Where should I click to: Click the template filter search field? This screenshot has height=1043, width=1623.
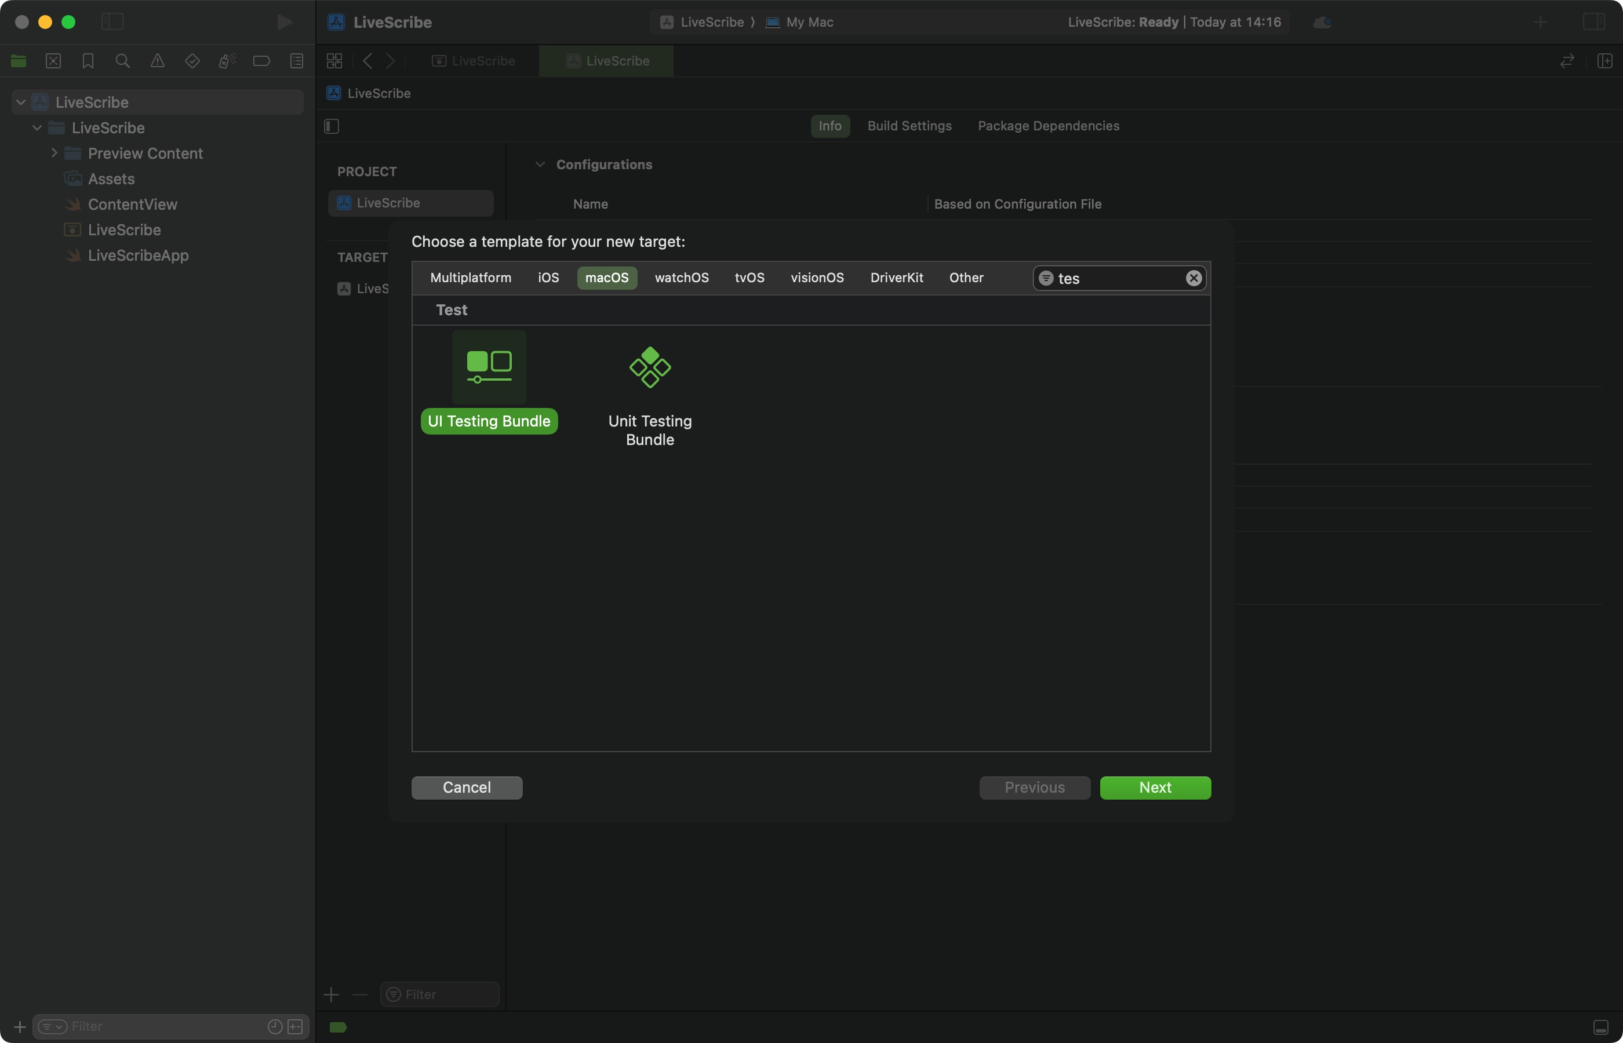click(x=1118, y=278)
